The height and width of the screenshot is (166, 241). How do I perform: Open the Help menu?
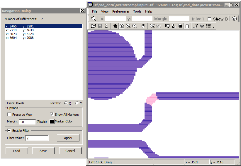point(149,11)
